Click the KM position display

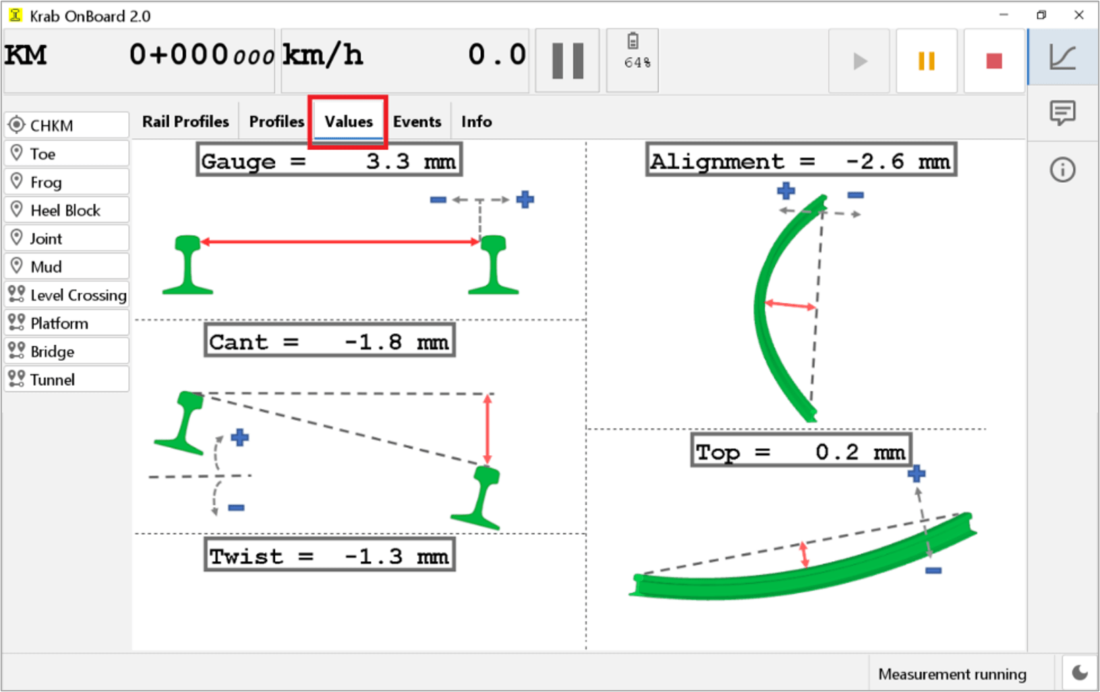pyautogui.click(x=139, y=59)
